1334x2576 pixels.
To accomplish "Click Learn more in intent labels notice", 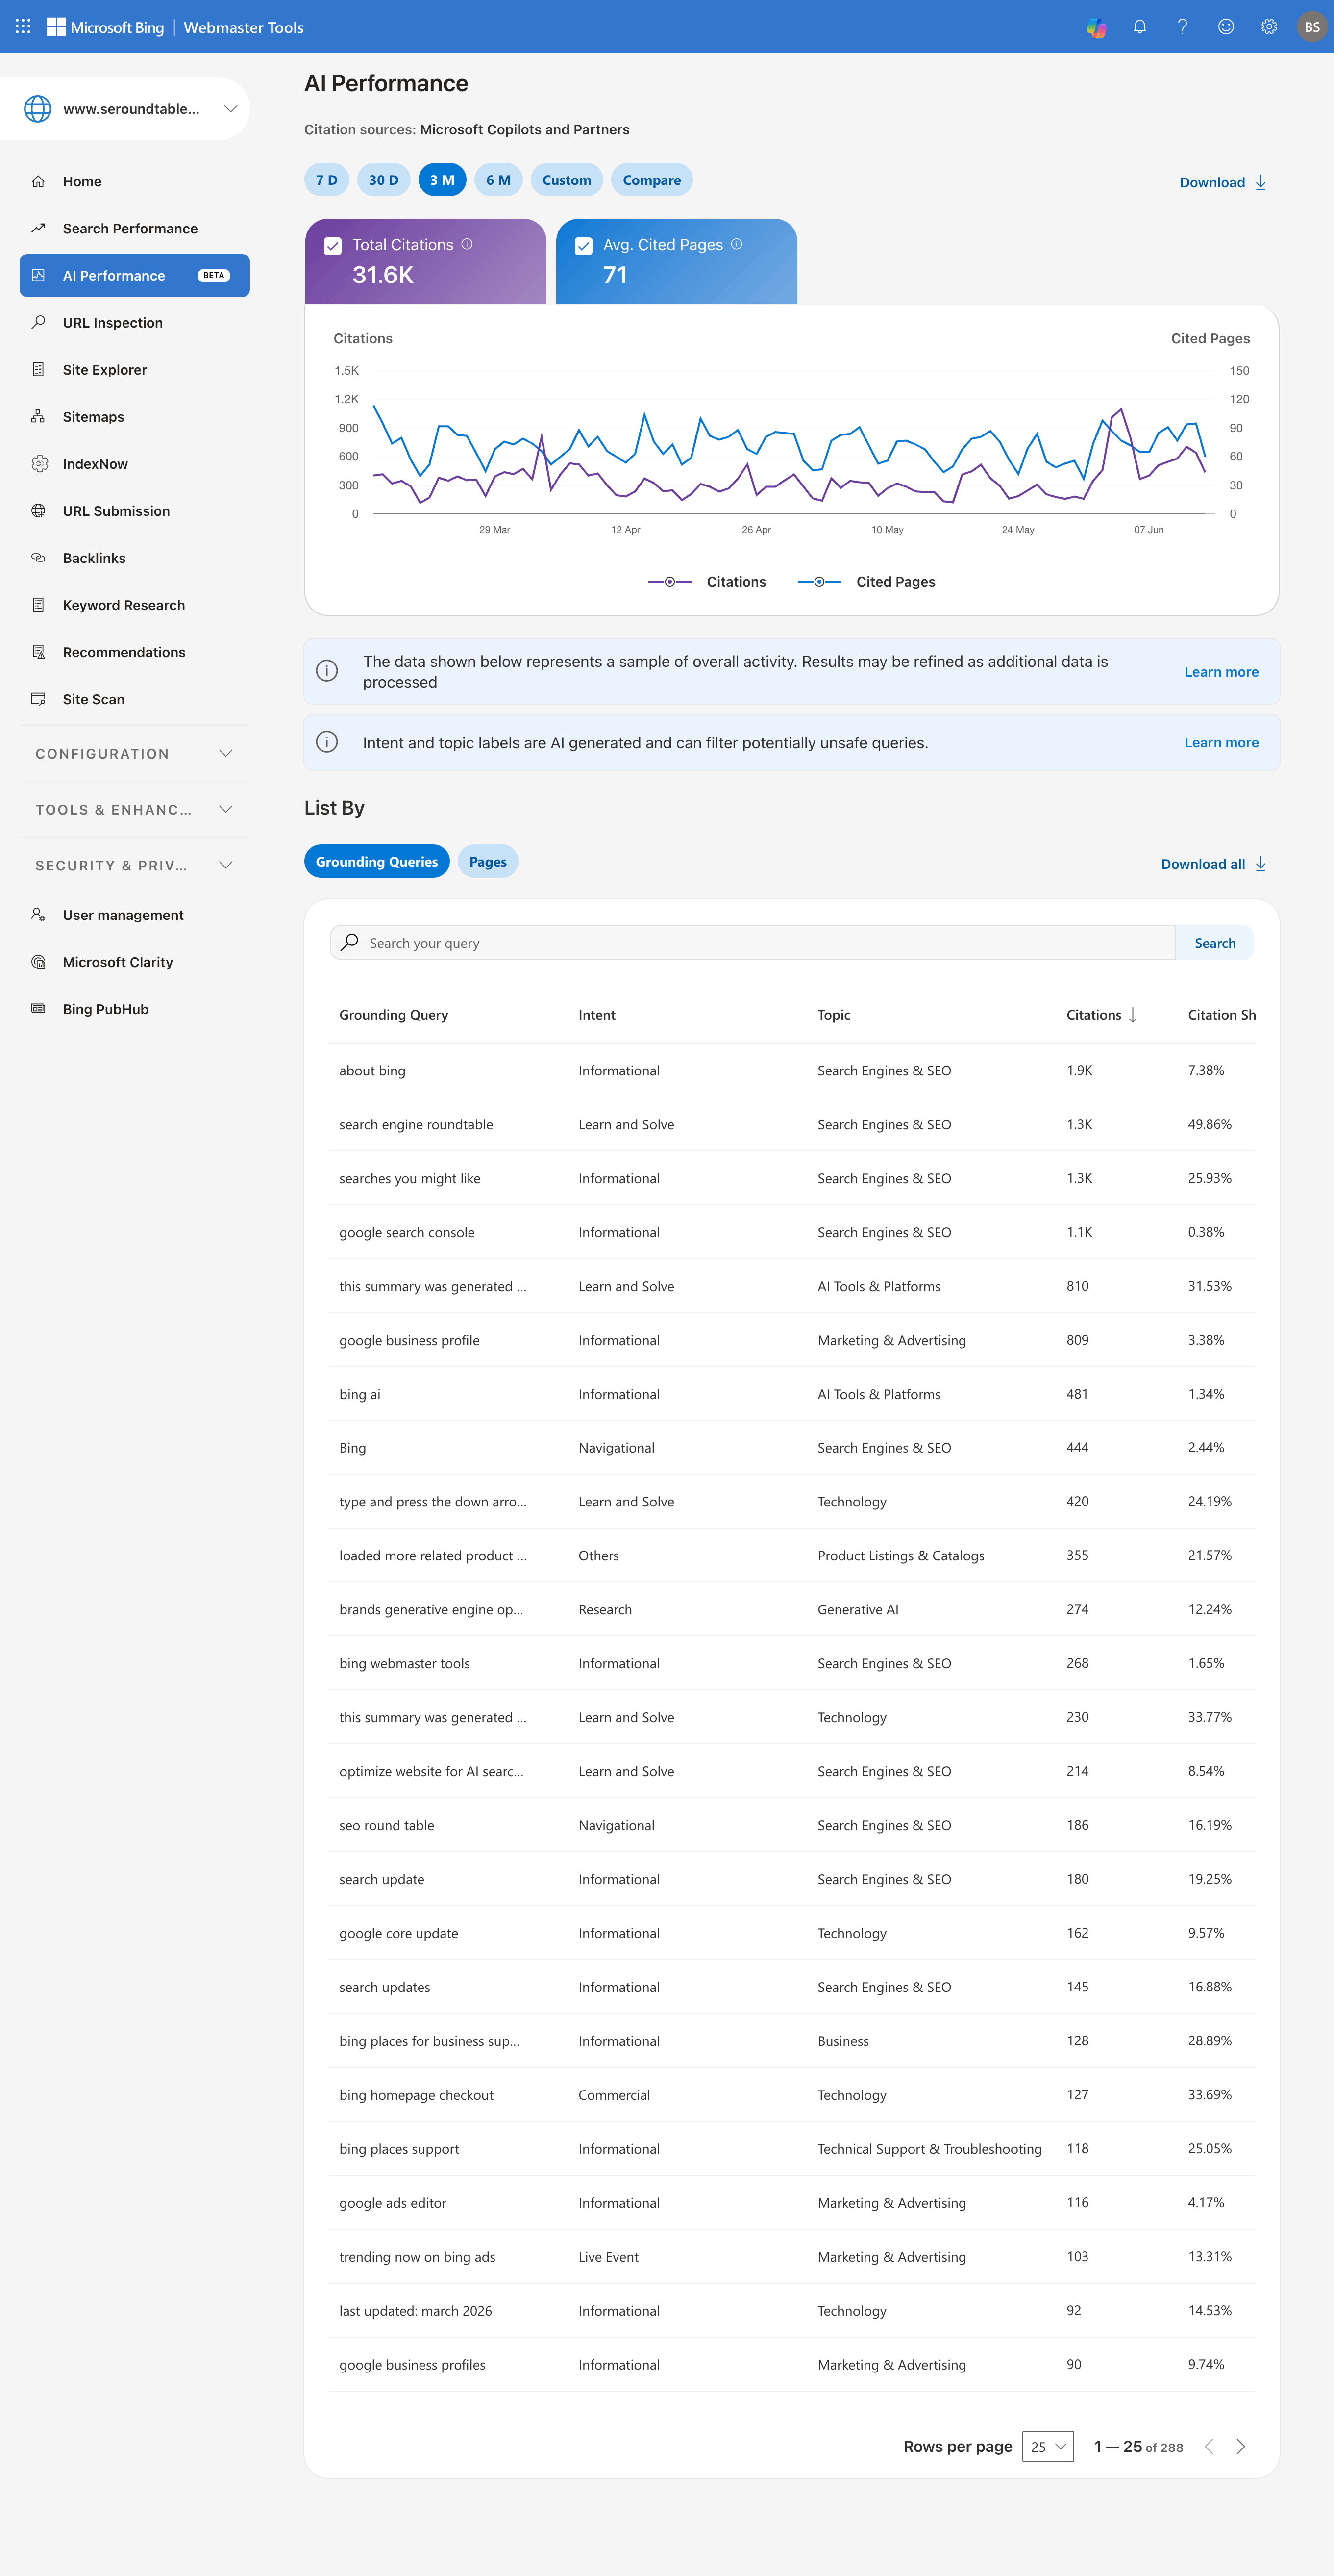I will (x=1221, y=742).
